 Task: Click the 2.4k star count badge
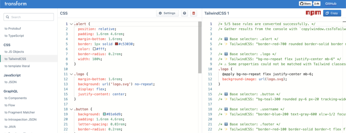[x=317, y=4]
